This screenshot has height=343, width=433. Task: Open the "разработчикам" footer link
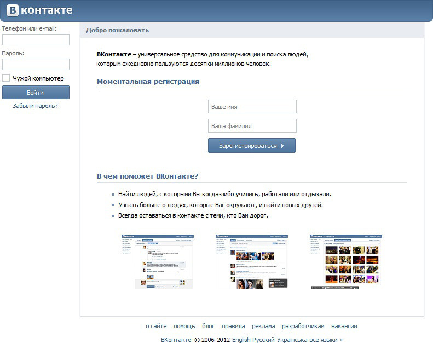click(x=303, y=326)
